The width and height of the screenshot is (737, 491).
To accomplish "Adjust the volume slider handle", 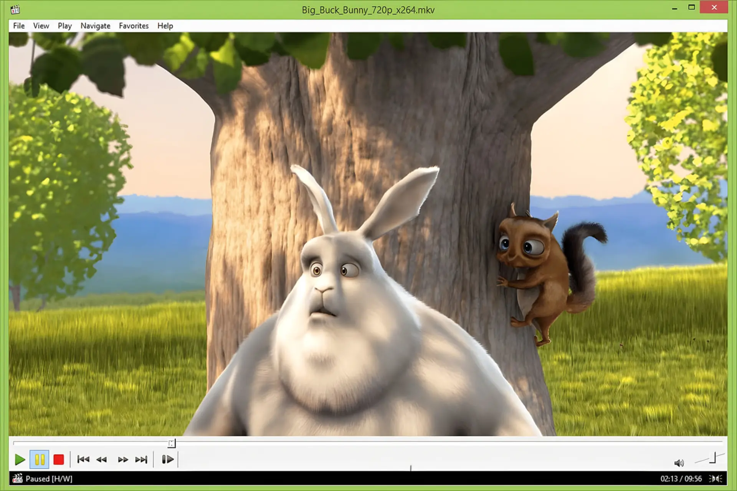I will pos(714,458).
